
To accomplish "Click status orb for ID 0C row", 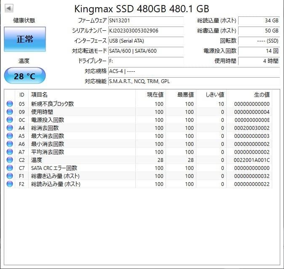I will coord(10,120).
